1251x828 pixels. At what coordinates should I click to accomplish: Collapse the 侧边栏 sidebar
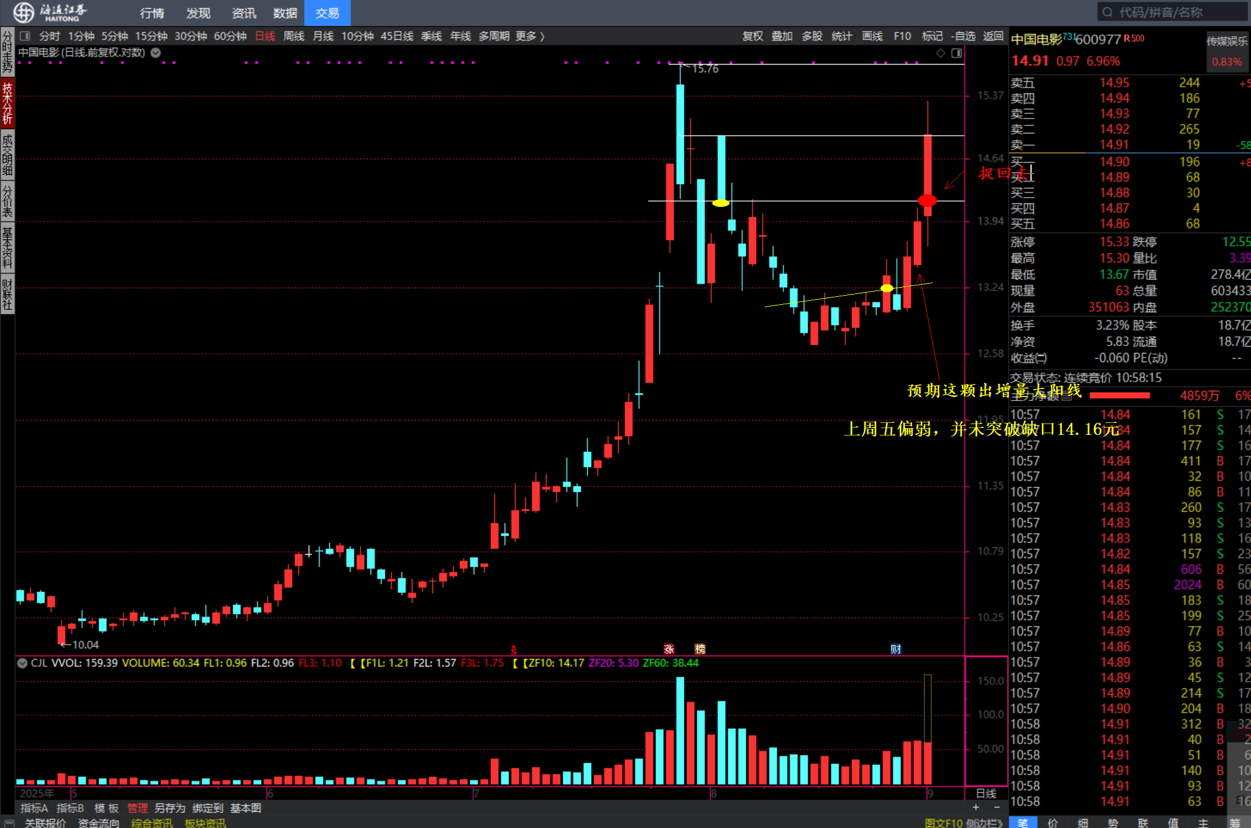(984, 823)
